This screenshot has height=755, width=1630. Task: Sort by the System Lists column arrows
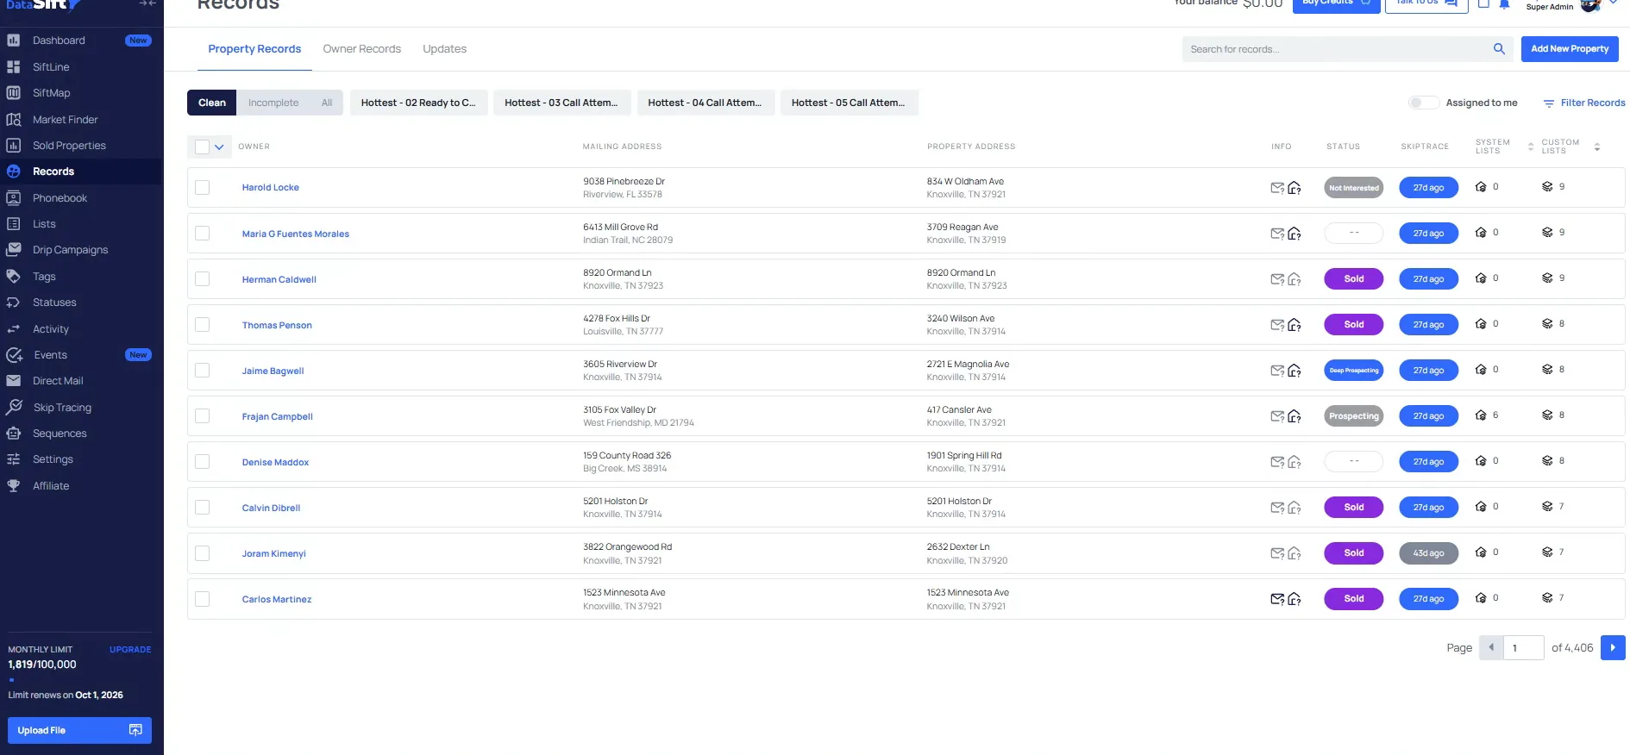pyautogui.click(x=1531, y=147)
